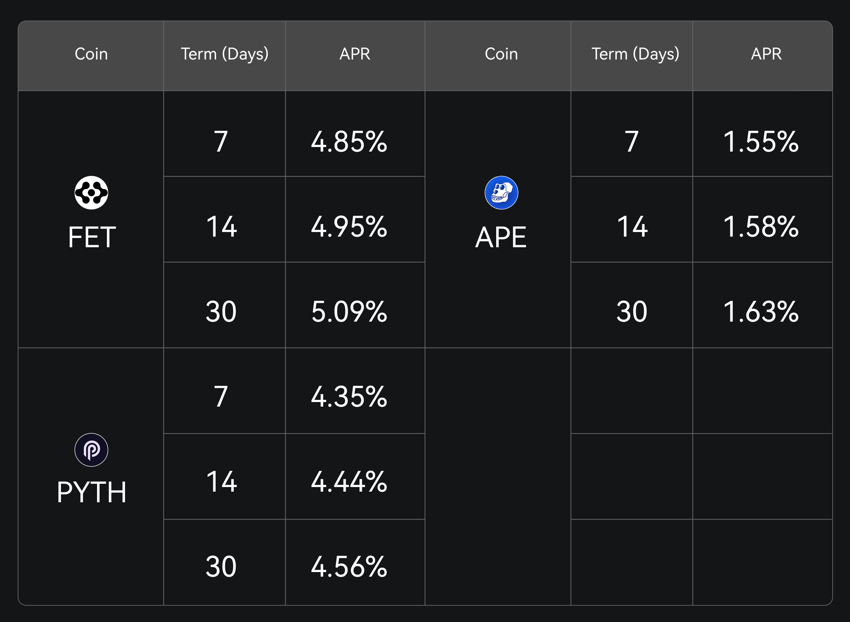This screenshot has height=622, width=850.
Task: Click the left Coin column header
Action: (91, 54)
